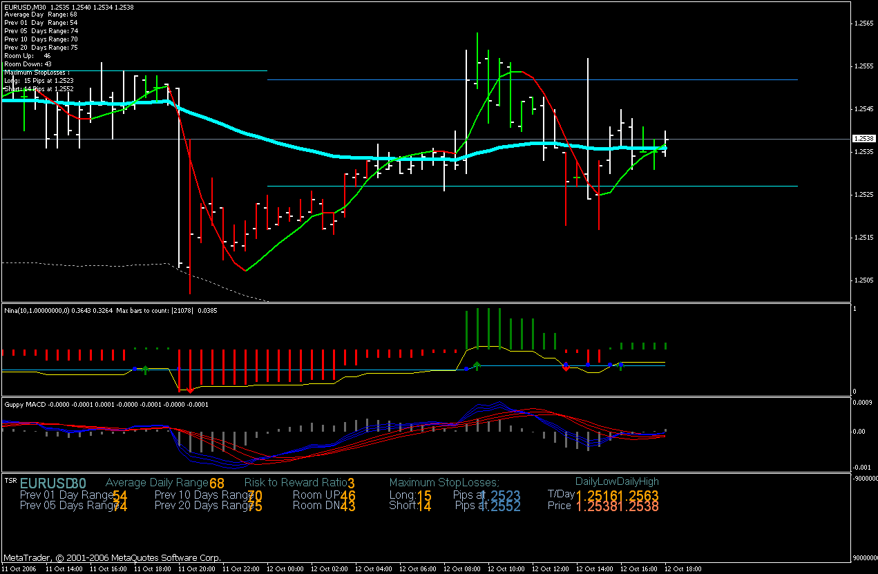Click the 12 Oct 00:00 time axis label

click(x=285, y=569)
